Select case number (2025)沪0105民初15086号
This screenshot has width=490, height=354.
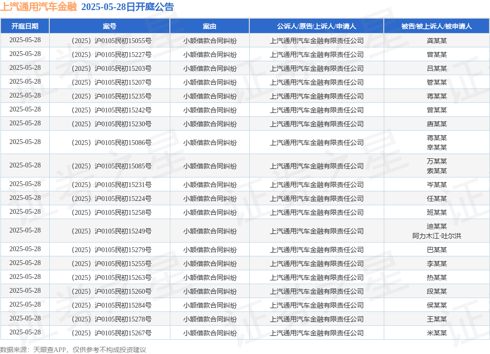[x=111, y=143]
